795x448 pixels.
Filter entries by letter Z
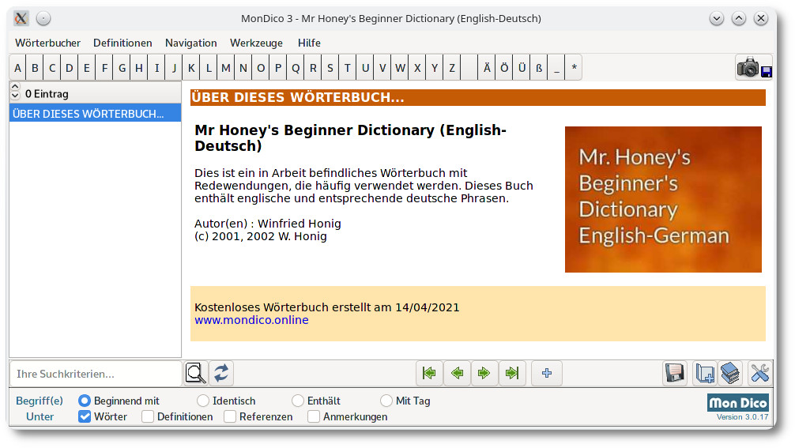[452, 68]
